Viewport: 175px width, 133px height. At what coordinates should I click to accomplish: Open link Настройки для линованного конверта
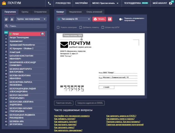click(x=72, y=116)
